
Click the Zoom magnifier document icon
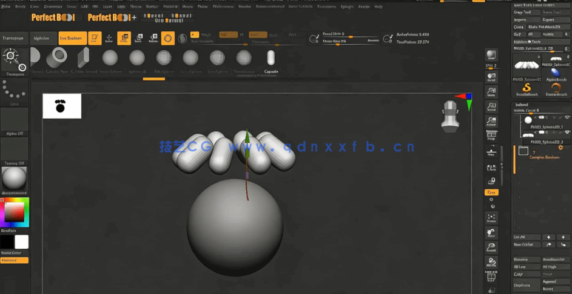491,92
